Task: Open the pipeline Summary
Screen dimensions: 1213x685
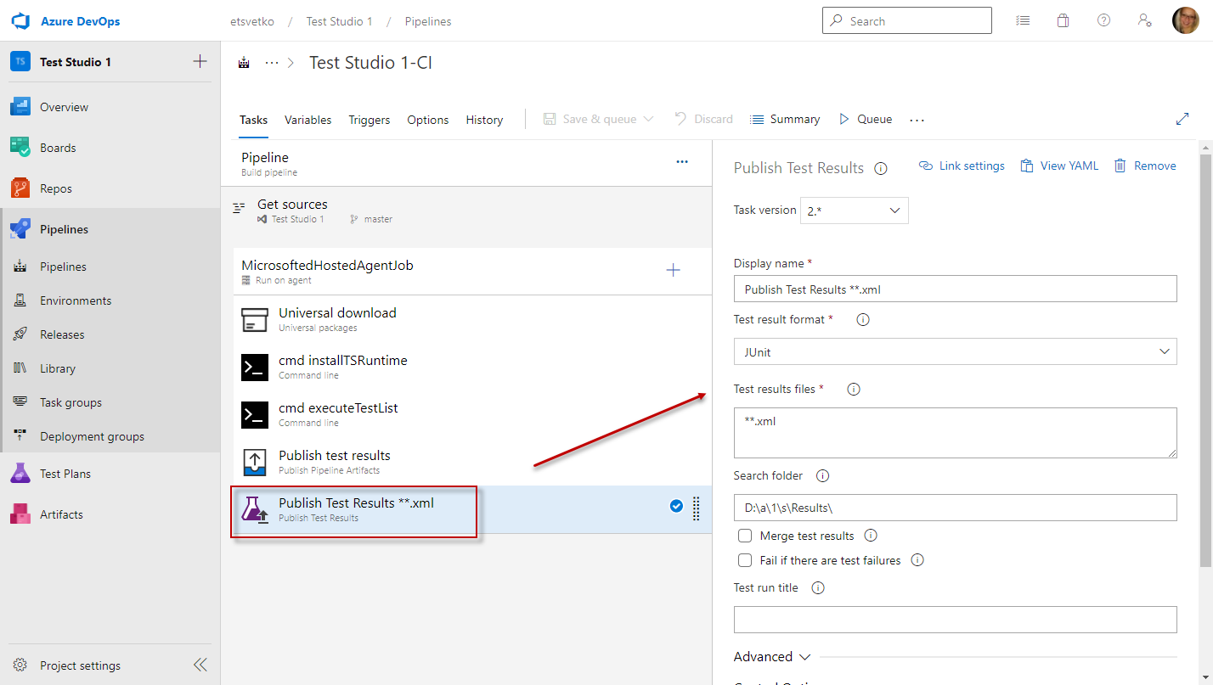Action: click(785, 119)
